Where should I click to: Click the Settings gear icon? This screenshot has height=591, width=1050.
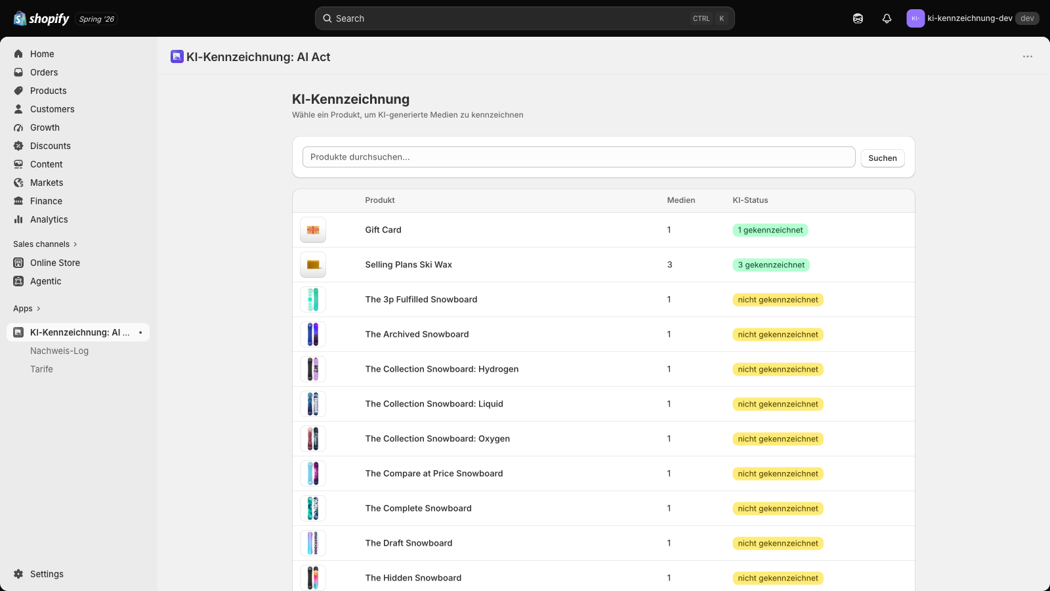pos(18,574)
